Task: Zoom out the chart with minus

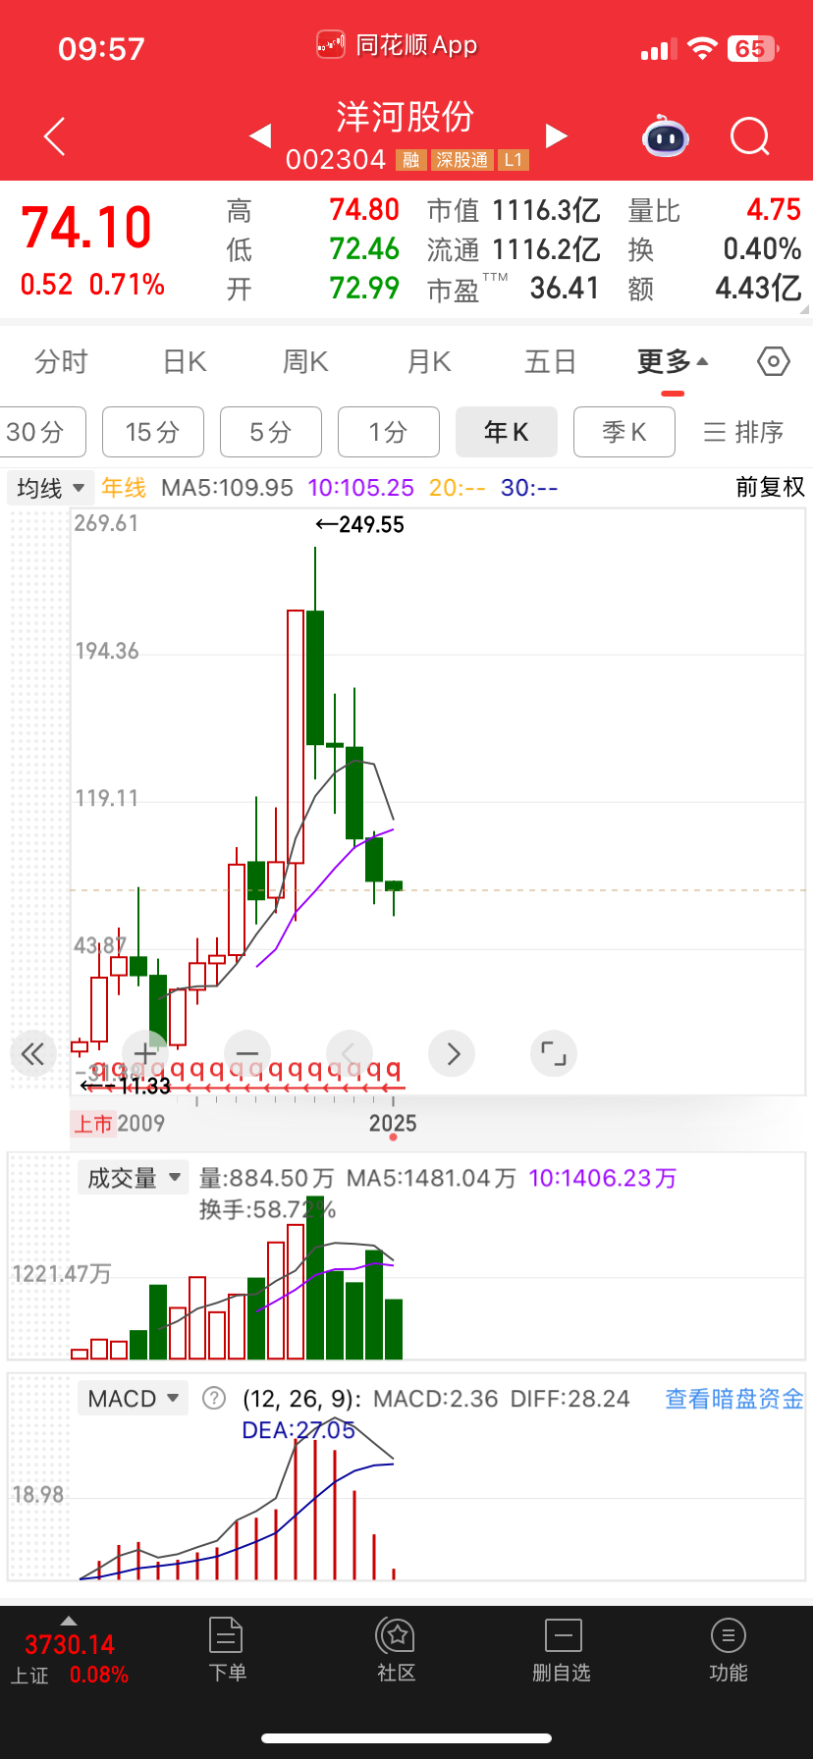Action: pos(247,1054)
